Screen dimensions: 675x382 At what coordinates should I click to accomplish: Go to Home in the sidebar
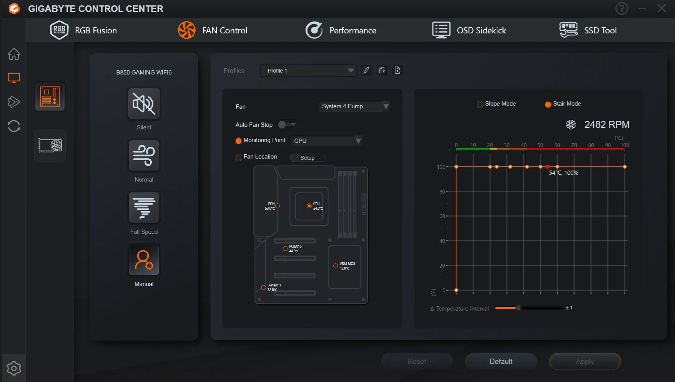[14, 54]
